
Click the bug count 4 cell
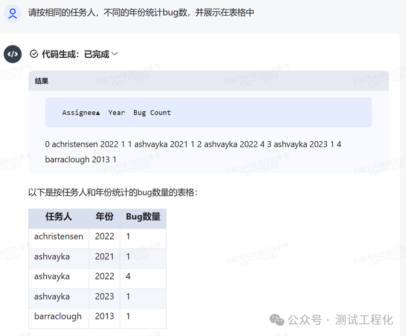tap(128, 276)
